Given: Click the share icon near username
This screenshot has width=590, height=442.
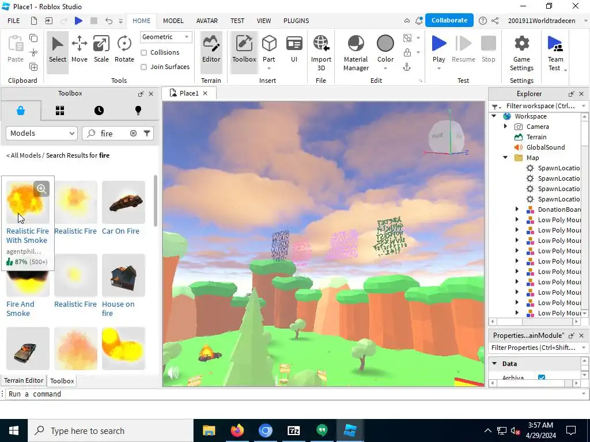Looking at the screenshot, I should 495,21.
